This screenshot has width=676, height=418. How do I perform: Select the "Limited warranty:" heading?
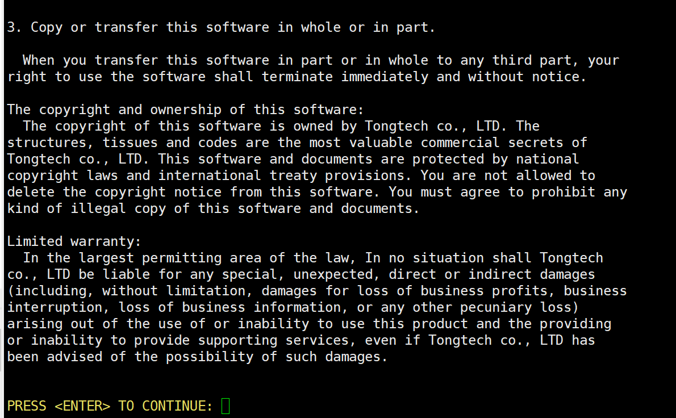(x=74, y=241)
